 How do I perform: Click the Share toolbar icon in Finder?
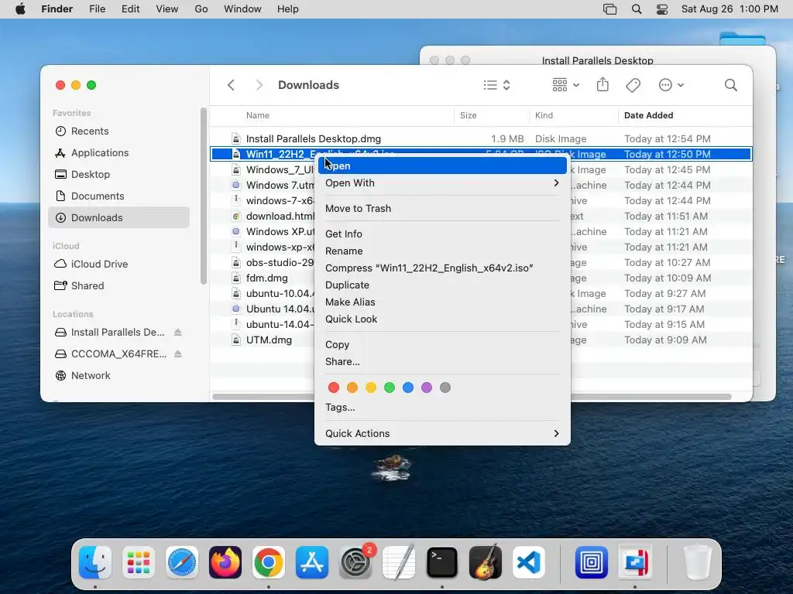pyautogui.click(x=602, y=84)
